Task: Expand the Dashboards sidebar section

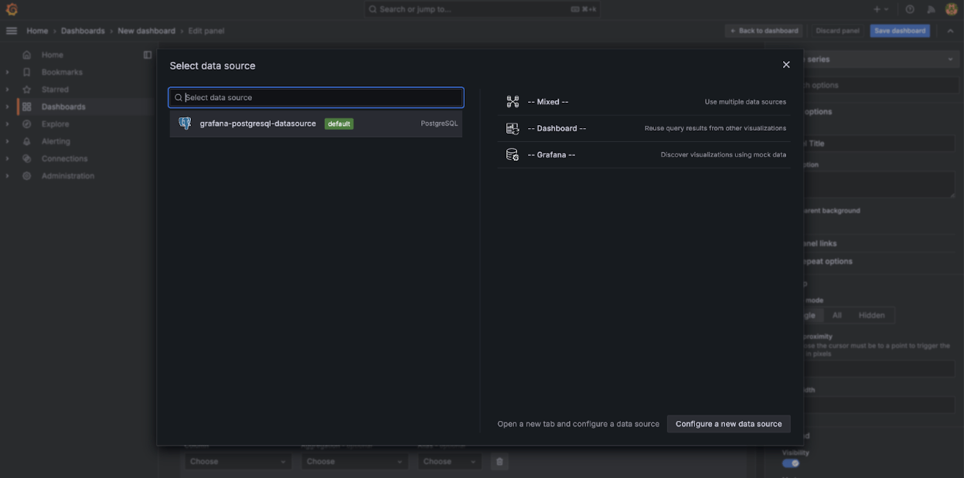Action: pyautogui.click(x=8, y=107)
